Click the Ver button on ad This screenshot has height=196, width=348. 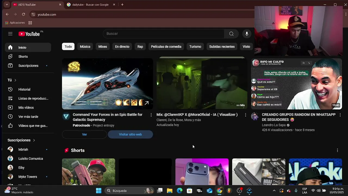85,134
